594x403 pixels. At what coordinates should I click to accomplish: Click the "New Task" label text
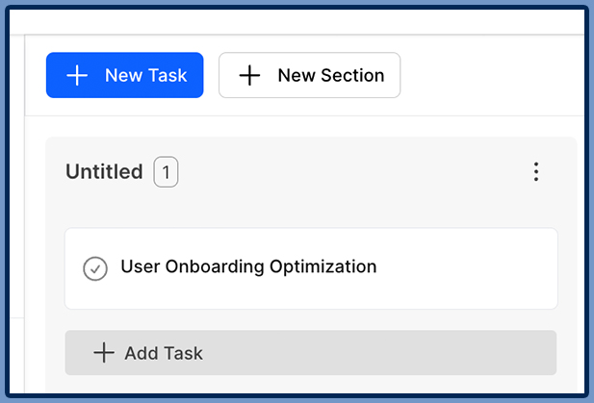tap(145, 75)
